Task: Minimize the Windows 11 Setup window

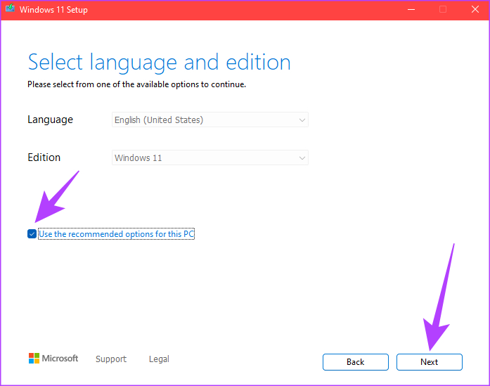Action: click(411, 9)
